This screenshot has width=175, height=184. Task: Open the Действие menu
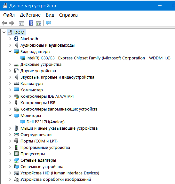tap(30, 15)
